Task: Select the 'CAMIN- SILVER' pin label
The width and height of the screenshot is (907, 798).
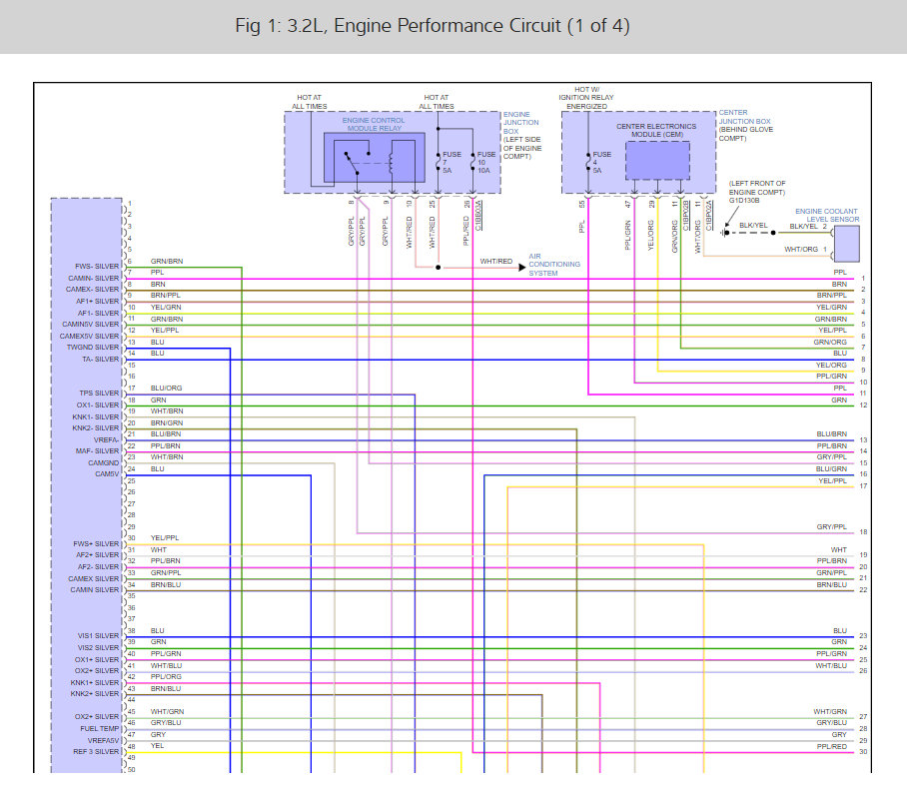Action: click(93, 278)
